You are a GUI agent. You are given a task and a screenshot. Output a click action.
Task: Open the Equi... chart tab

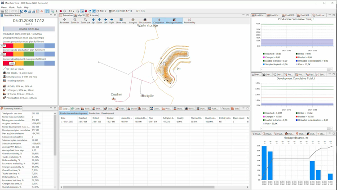coord(310,75)
